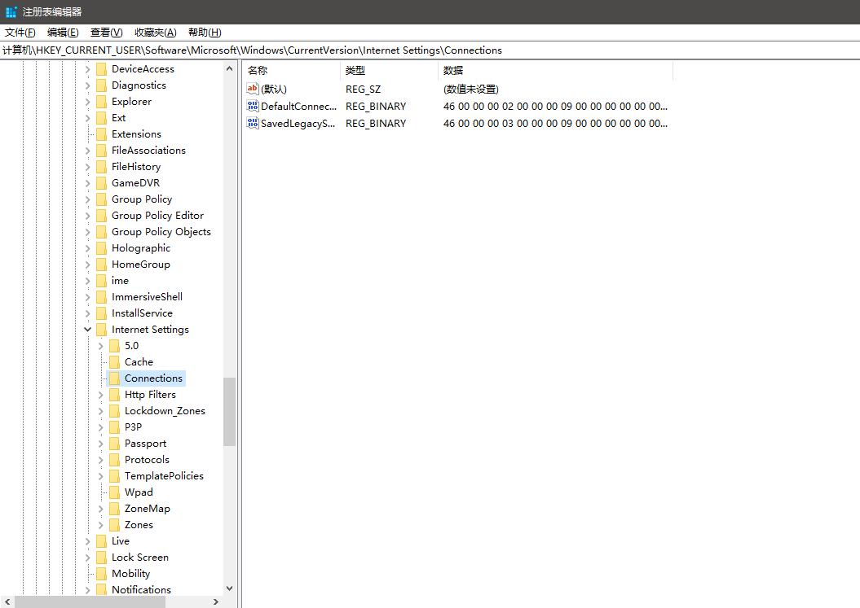The image size is (860, 608).
Task: Expand the Lockdown_Zones key
Action: pyautogui.click(x=101, y=411)
